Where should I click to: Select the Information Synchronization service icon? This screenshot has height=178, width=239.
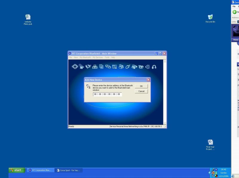(108, 67)
